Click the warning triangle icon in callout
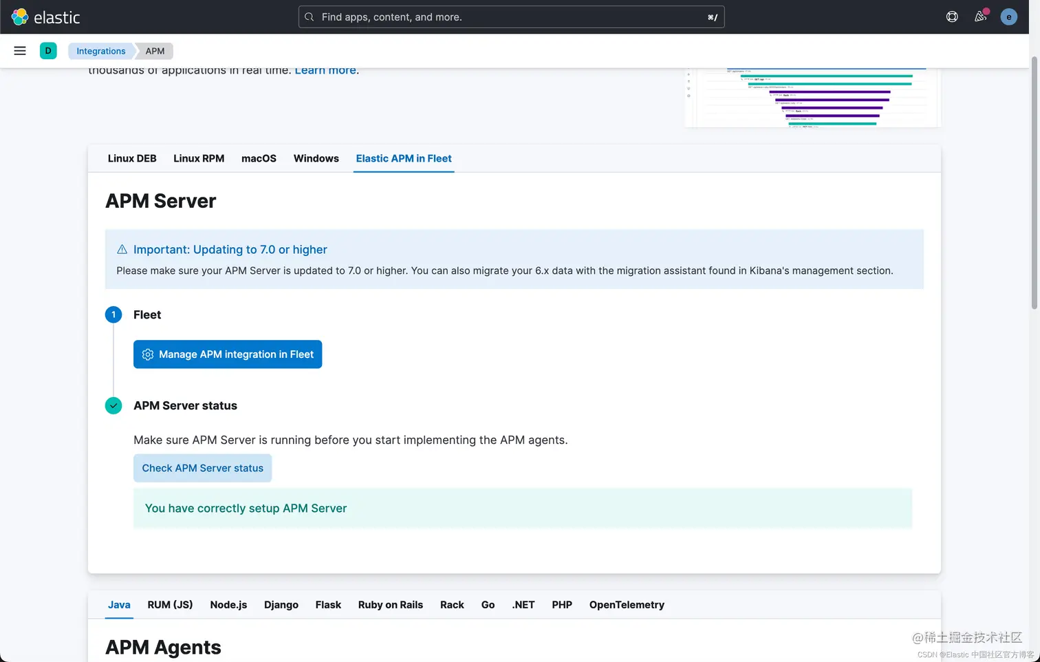Image resolution: width=1040 pixels, height=662 pixels. tap(122, 249)
